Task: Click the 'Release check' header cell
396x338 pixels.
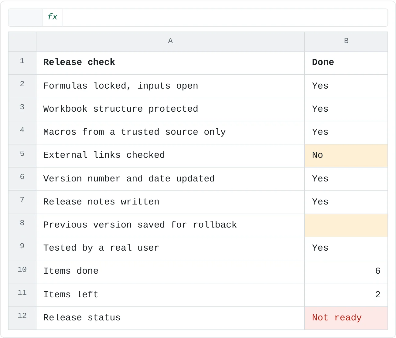Action: click(x=170, y=63)
